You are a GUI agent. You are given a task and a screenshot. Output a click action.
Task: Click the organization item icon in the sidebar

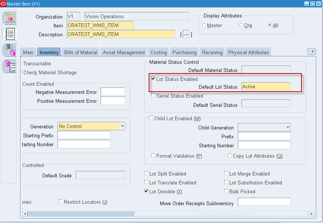coord(9,50)
